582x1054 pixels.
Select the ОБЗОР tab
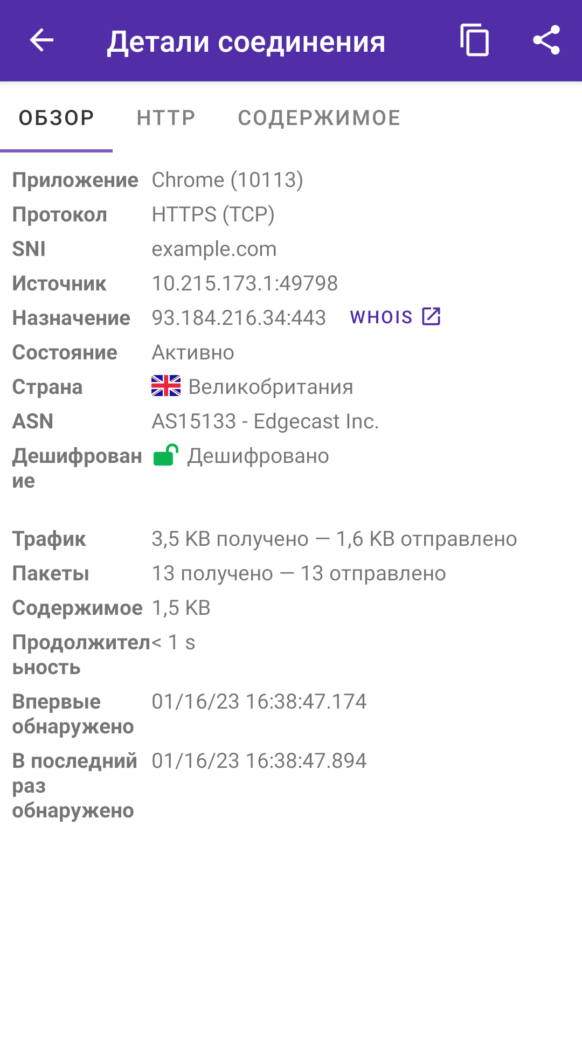[57, 118]
